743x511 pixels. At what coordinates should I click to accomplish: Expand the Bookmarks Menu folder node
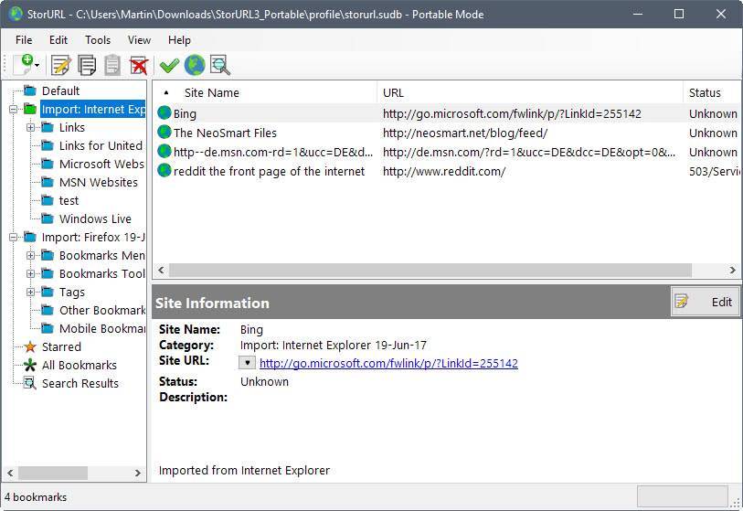[x=31, y=256]
